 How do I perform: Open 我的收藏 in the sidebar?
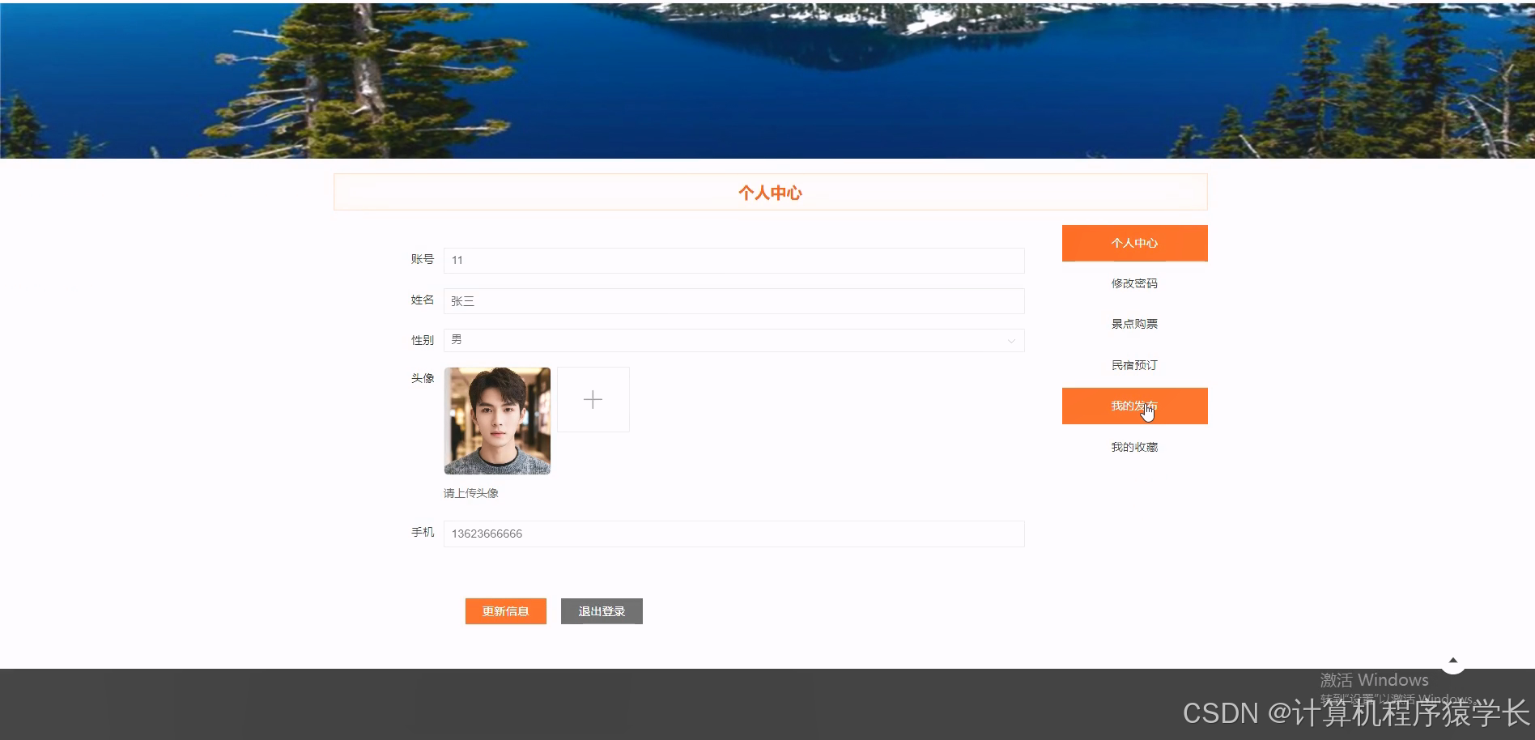coord(1134,446)
